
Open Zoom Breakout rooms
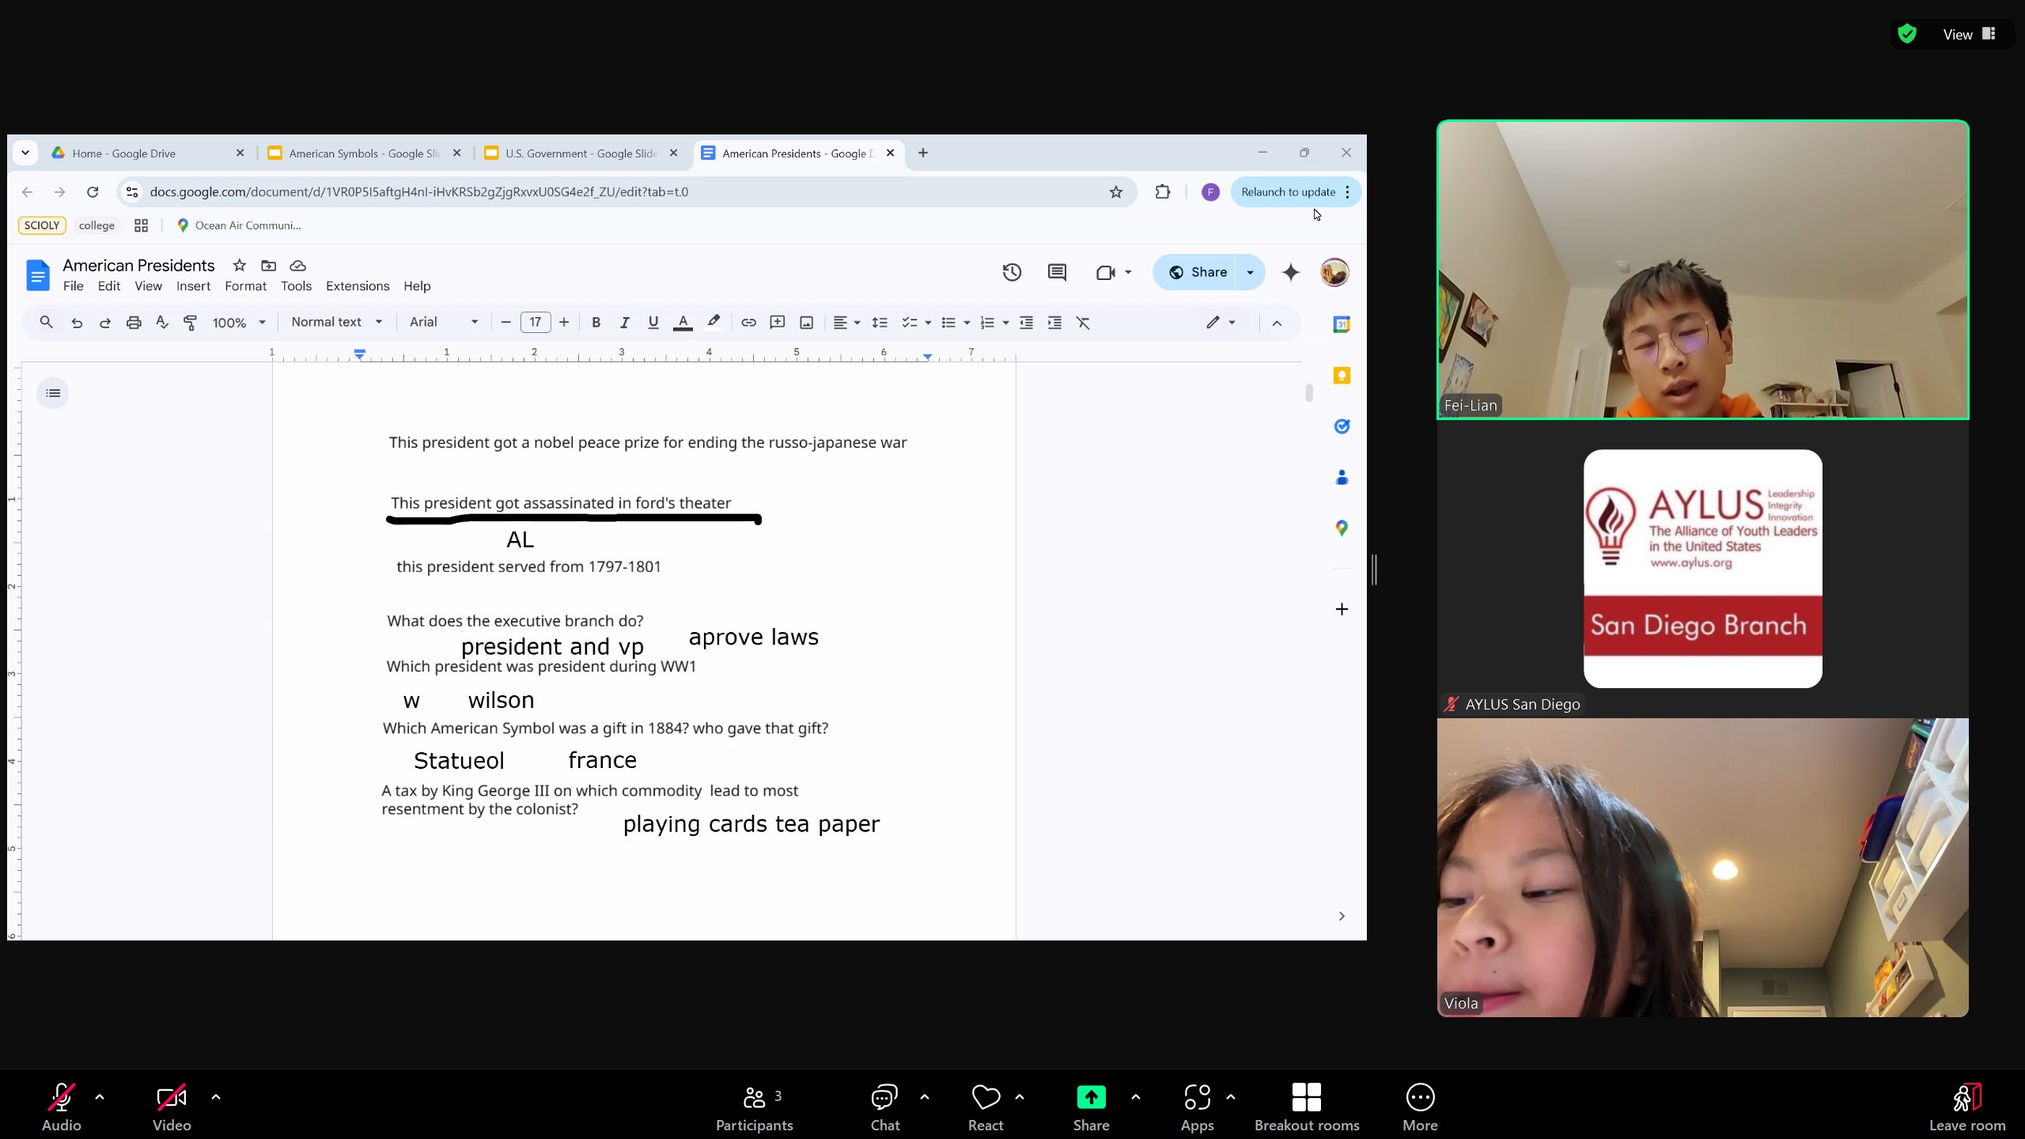(x=1307, y=1107)
